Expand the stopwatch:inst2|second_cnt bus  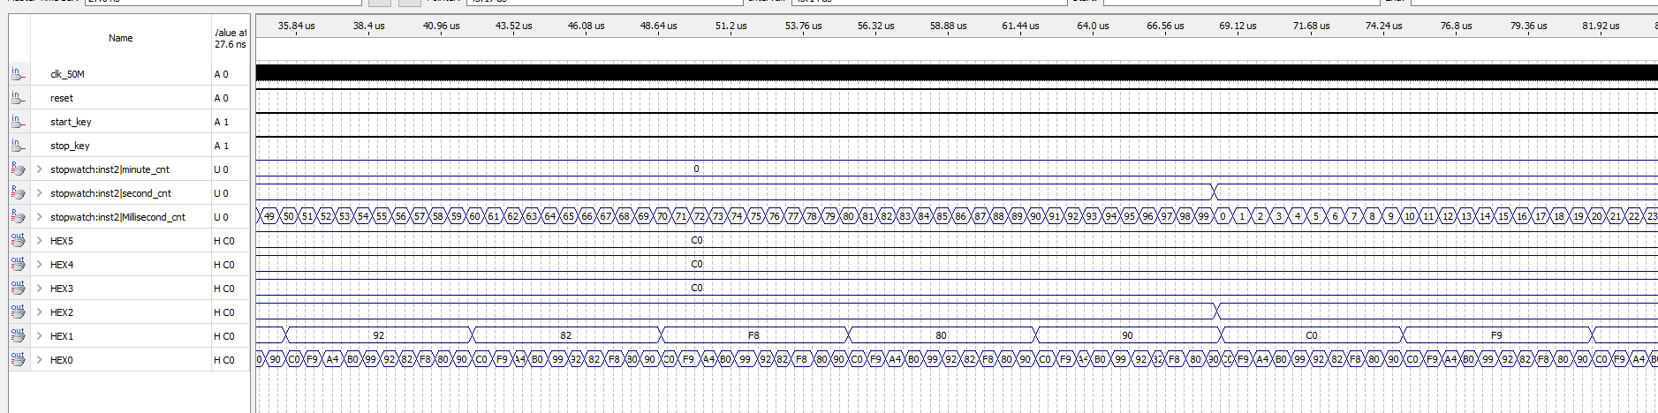pos(40,192)
